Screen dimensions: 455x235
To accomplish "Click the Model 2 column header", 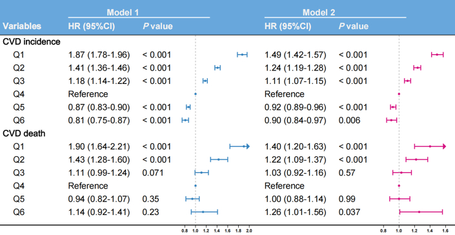I will [319, 12].
